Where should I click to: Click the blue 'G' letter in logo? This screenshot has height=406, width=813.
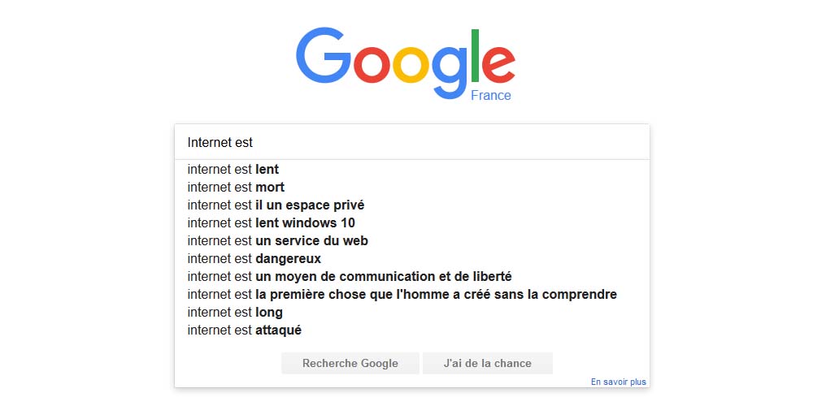tap(323, 55)
